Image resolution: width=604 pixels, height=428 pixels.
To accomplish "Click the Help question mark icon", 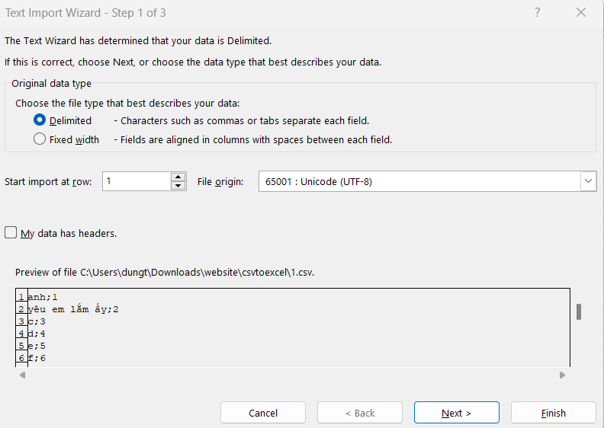I will click(538, 12).
